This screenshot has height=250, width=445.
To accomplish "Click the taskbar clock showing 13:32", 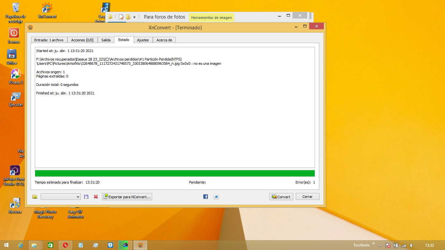I will 430,245.
